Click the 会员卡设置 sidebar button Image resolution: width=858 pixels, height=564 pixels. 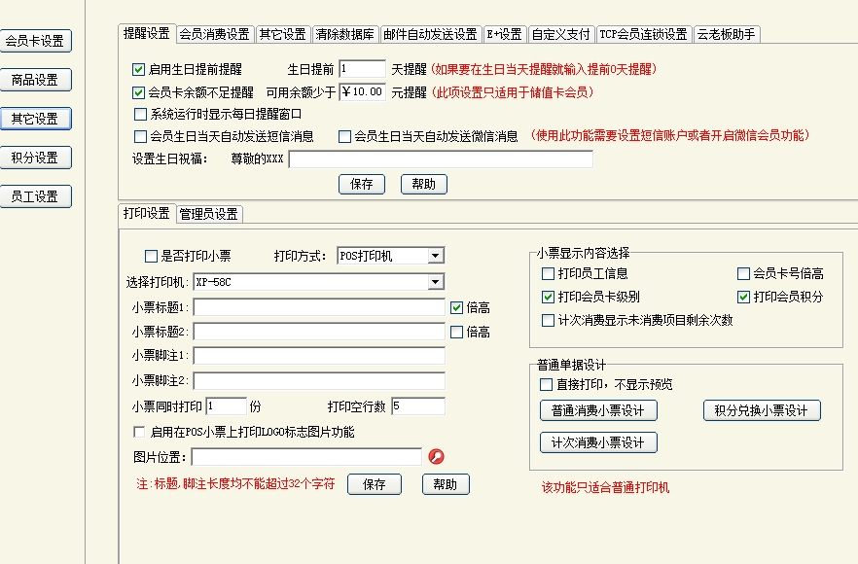tap(35, 41)
